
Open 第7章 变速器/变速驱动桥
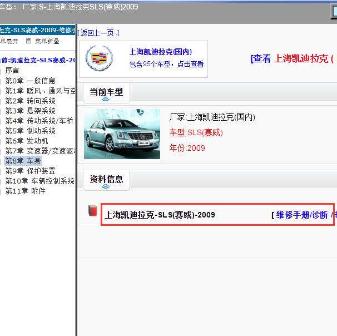pyautogui.click(x=40, y=151)
